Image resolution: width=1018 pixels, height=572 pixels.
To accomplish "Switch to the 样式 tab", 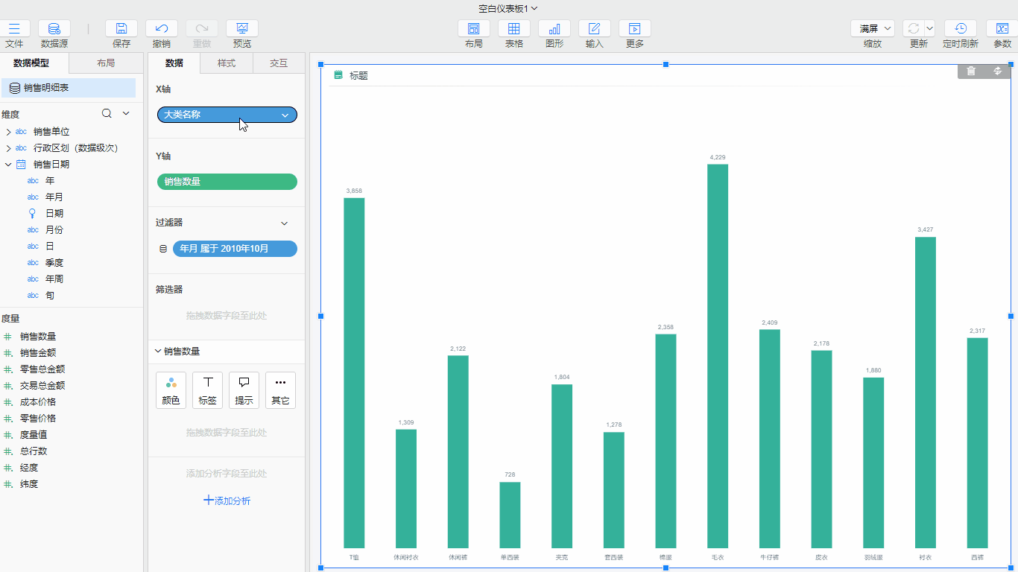I will coord(227,63).
